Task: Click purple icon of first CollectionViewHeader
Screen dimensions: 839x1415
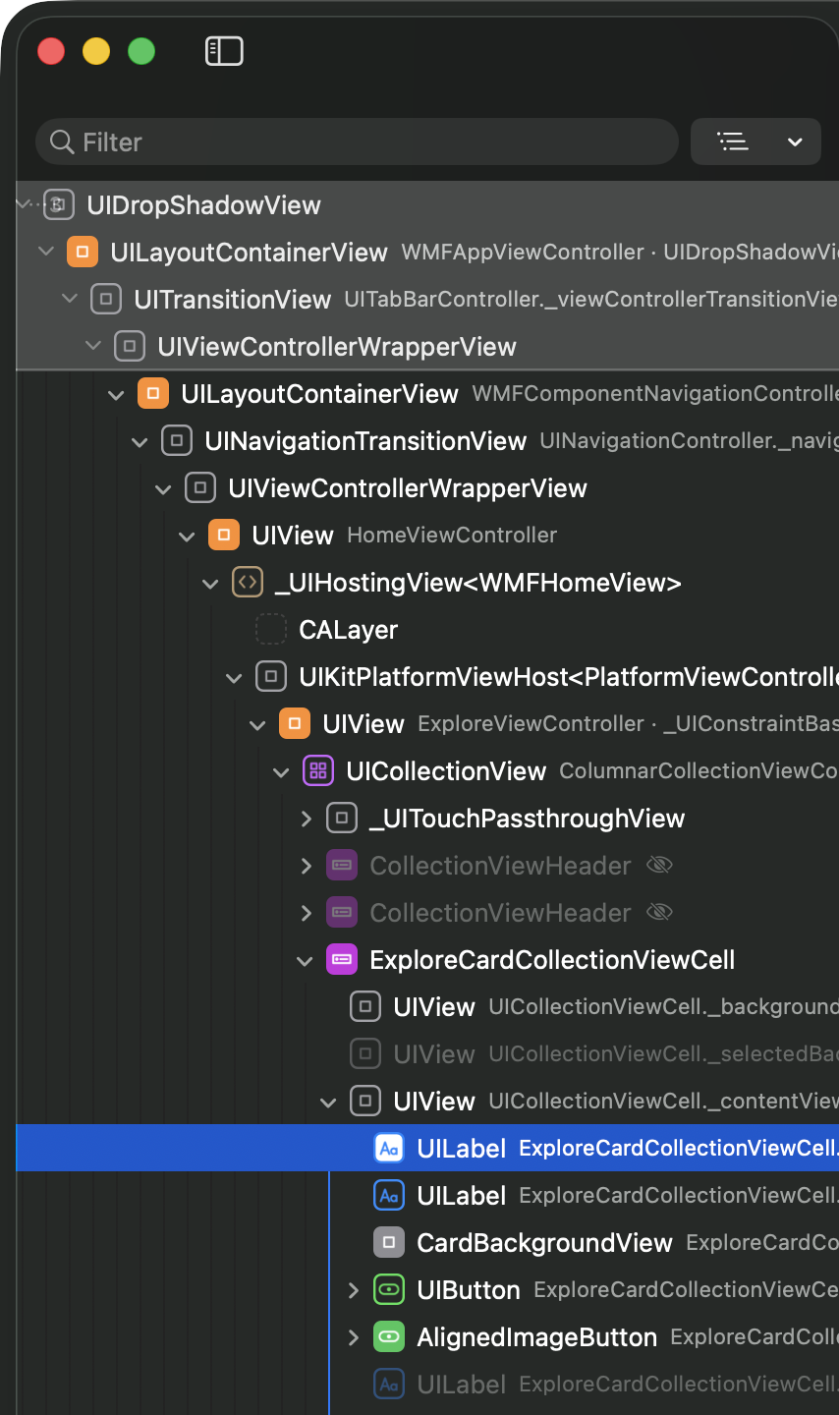Action: pos(342,865)
